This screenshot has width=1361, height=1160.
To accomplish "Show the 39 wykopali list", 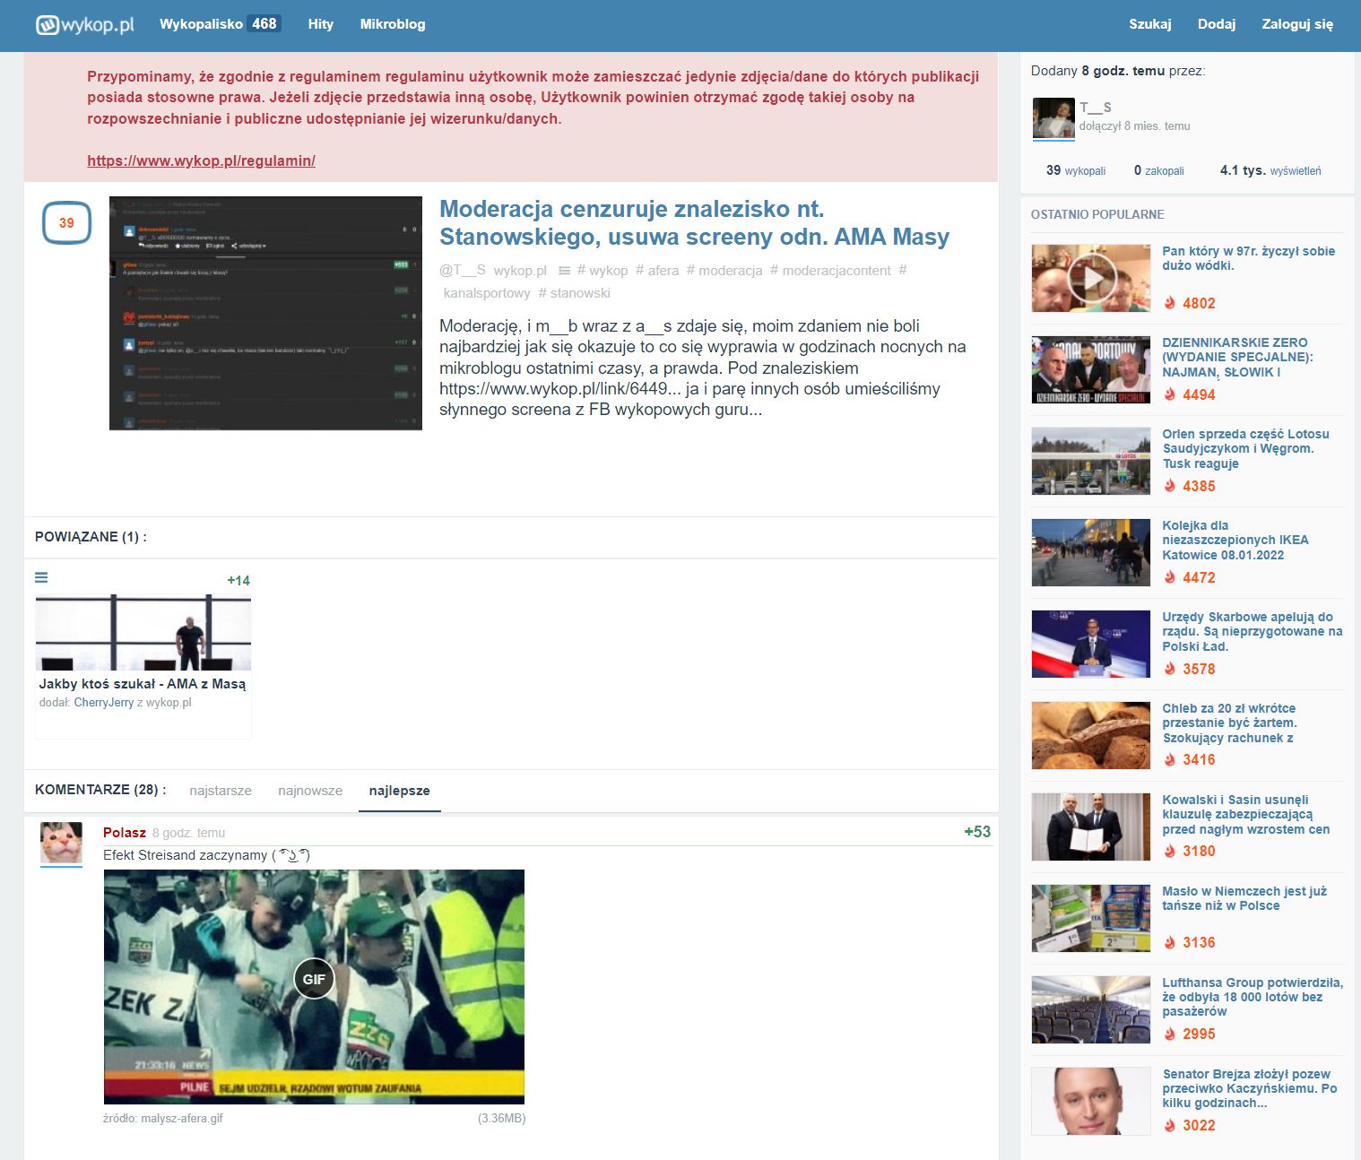I will coord(1076,170).
